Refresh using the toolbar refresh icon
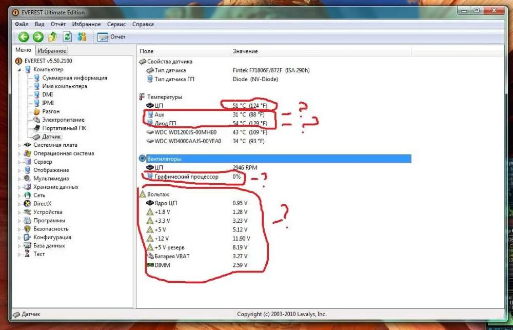 [67, 36]
